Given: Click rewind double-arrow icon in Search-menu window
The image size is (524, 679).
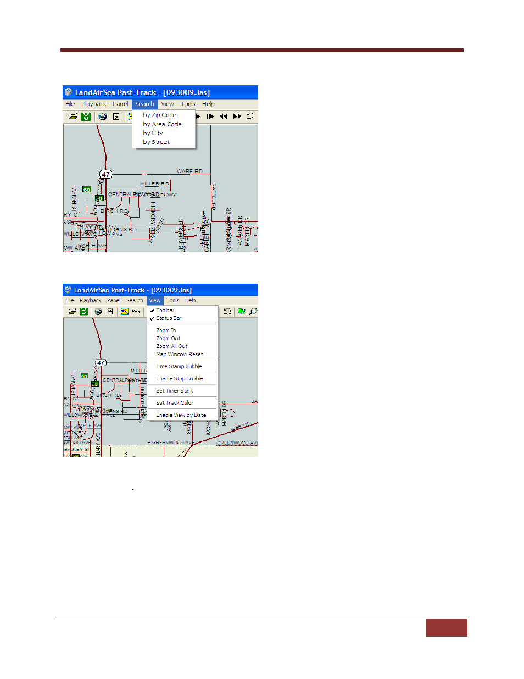Looking at the screenshot, I should tap(224, 117).
